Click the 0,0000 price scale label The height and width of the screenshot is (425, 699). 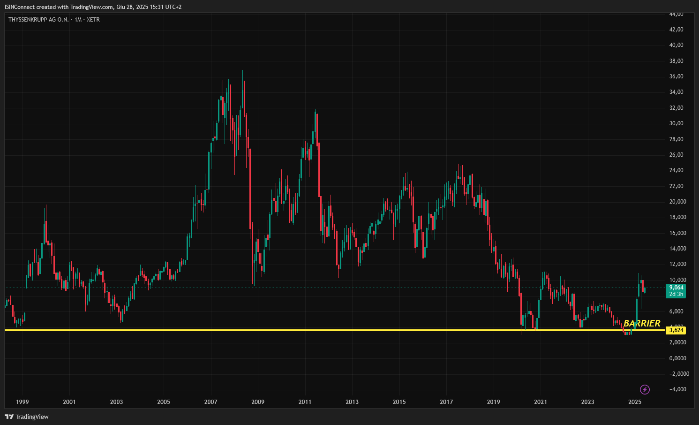678,358
